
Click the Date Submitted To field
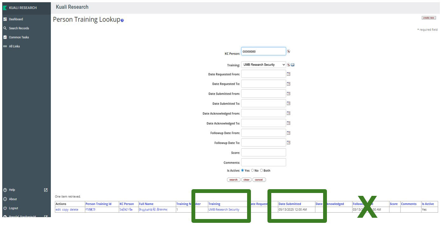click(x=263, y=103)
